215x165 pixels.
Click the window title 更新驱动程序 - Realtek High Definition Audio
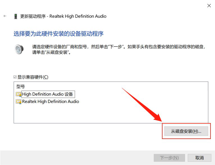point(63,16)
